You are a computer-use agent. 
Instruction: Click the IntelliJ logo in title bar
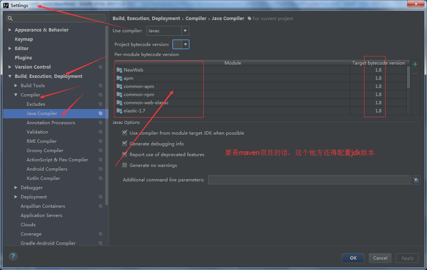click(6, 6)
